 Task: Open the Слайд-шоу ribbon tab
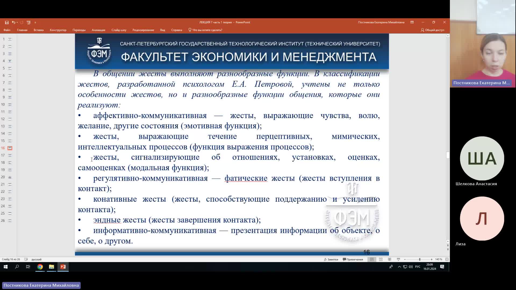(119, 30)
